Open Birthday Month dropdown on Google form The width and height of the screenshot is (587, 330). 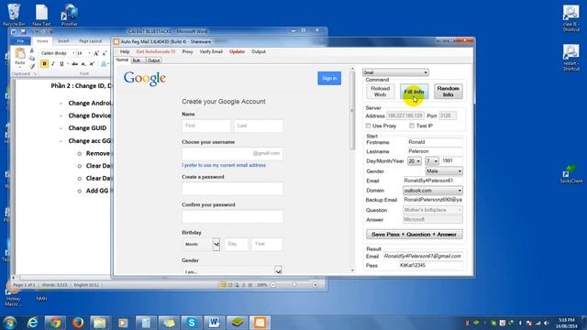[201, 245]
